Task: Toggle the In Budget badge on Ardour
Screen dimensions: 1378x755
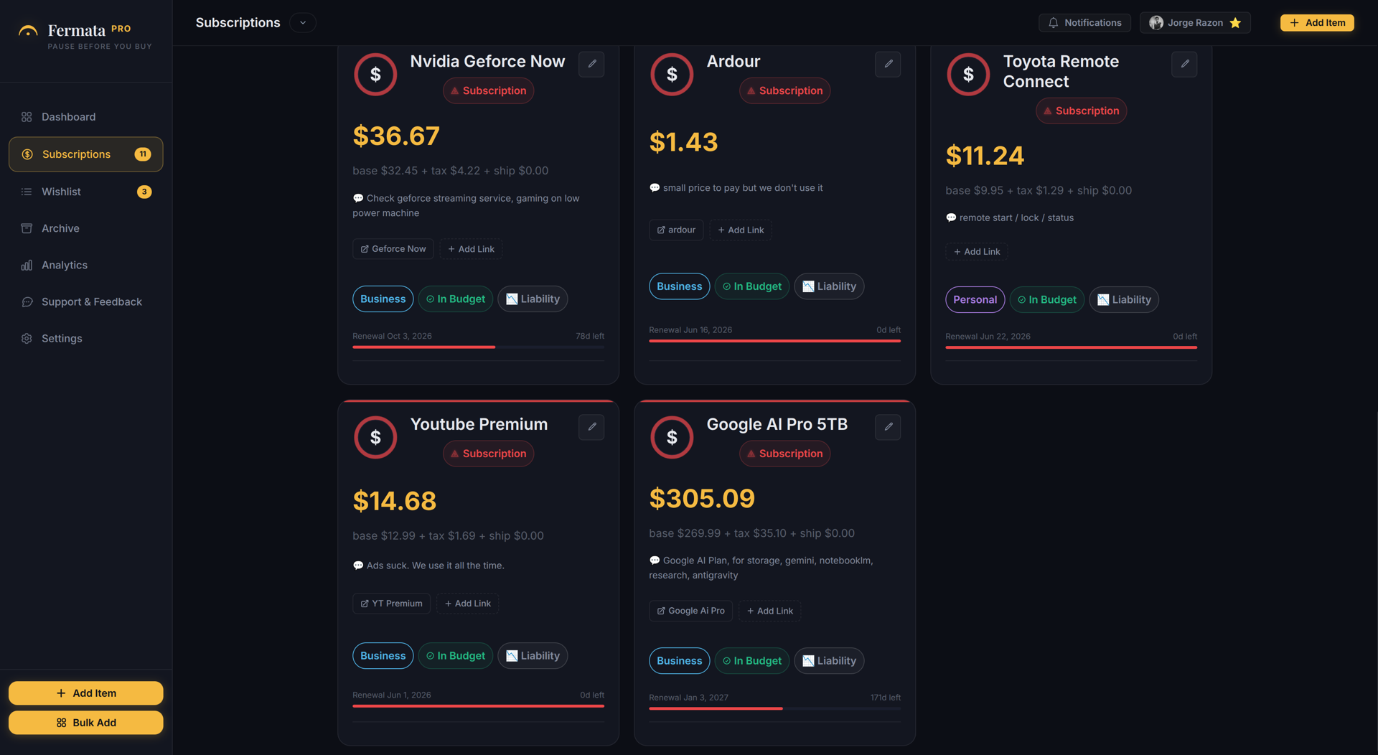Action: pos(751,286)
